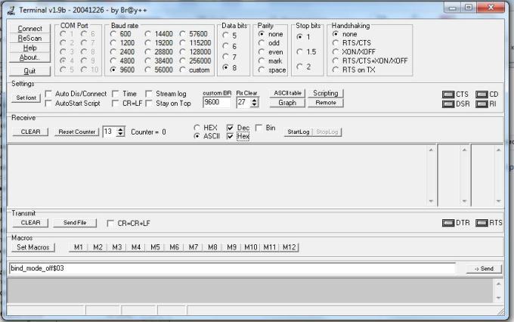Click the RI status indicator

481,104
